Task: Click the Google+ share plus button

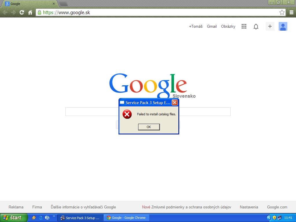Action: pos(270,26)
